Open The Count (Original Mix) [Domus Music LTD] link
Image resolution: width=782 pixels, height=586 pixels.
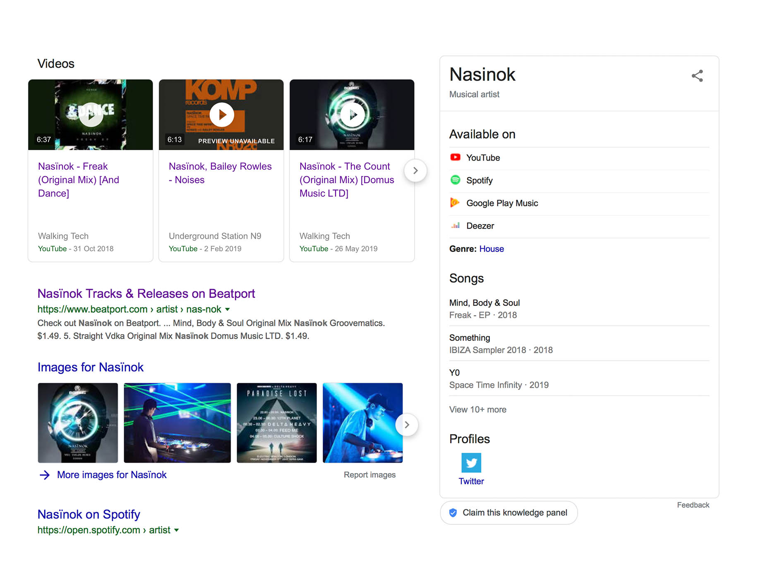tap(347, 179)
